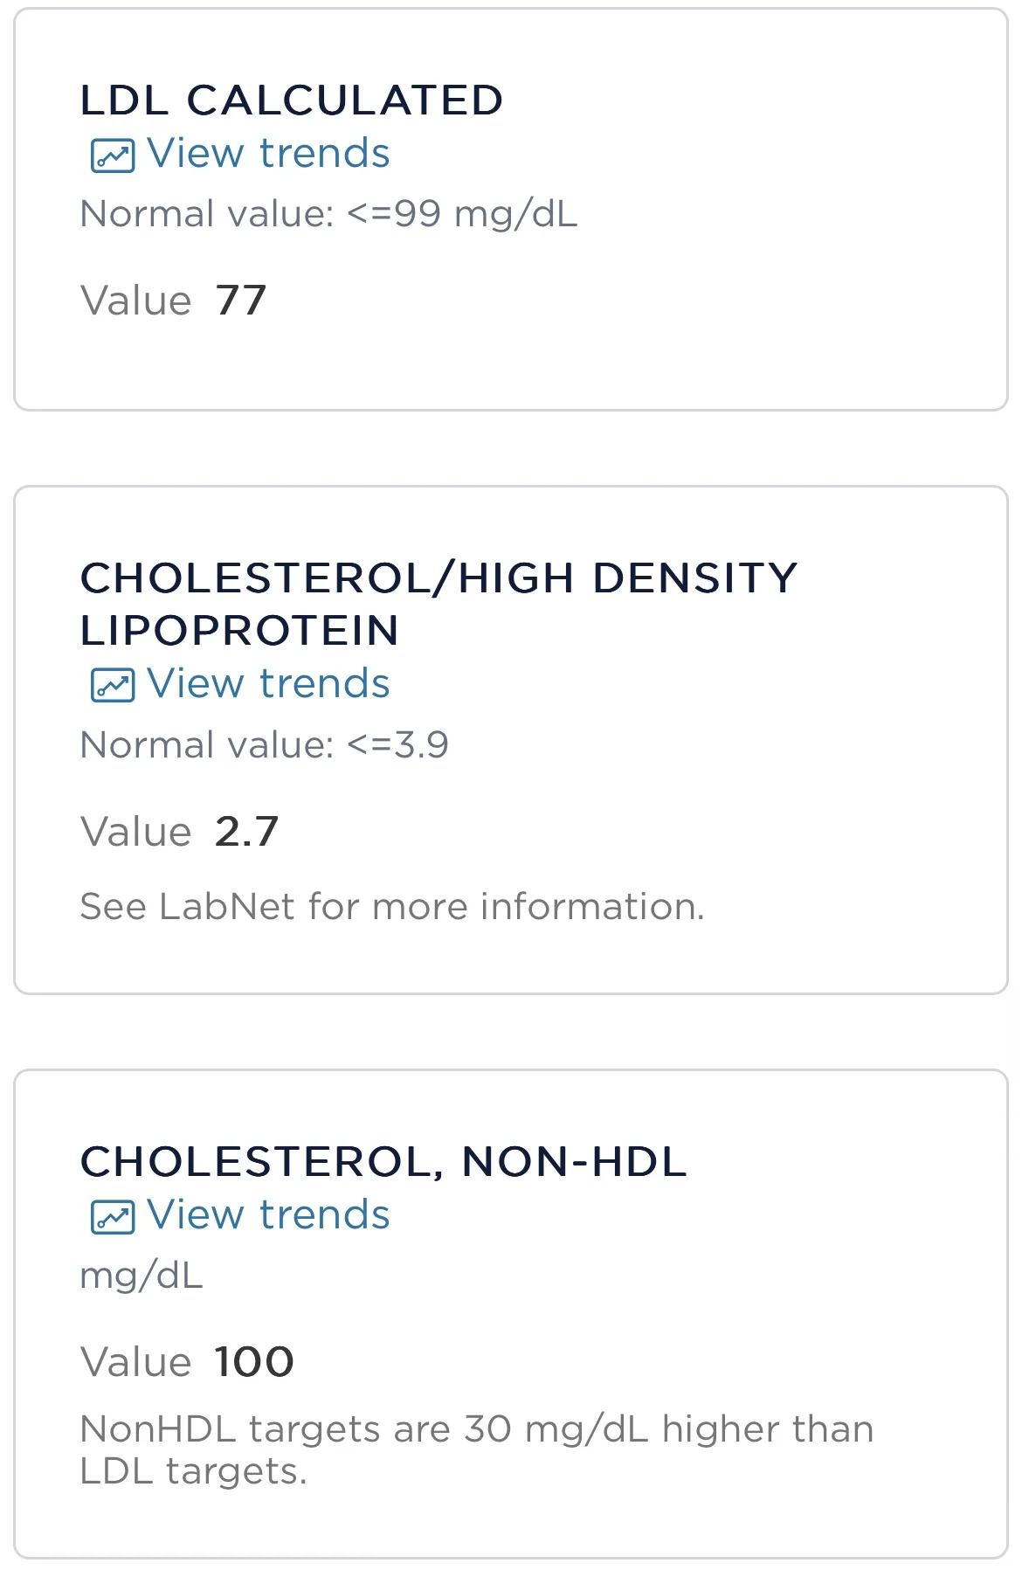Viewport: 1022px width, 1570px height.
Task: Open View trends for Cholesterol/High Density Lipoprotein
Action: pos(267,684)
